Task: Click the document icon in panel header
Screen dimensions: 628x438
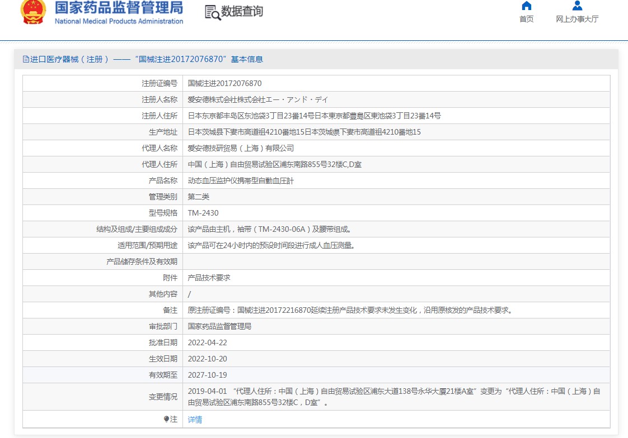Action: click(26, 59)
